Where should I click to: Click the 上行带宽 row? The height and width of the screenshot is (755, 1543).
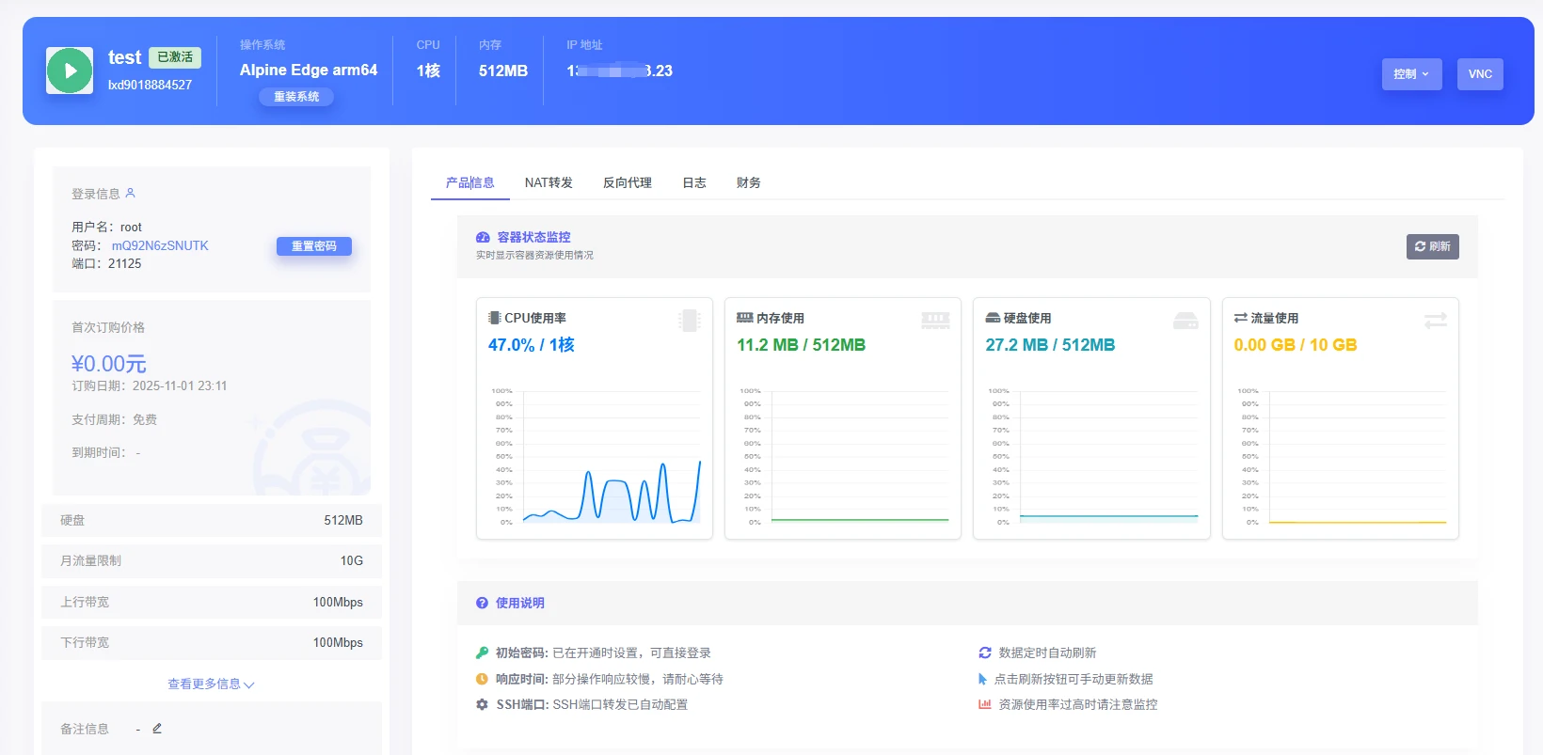click(x=212, y=602)
